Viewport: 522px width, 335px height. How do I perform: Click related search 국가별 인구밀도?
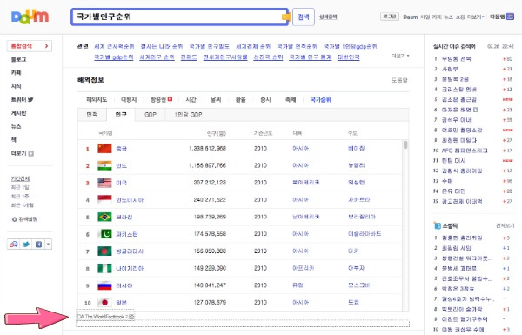click(210, 47)
